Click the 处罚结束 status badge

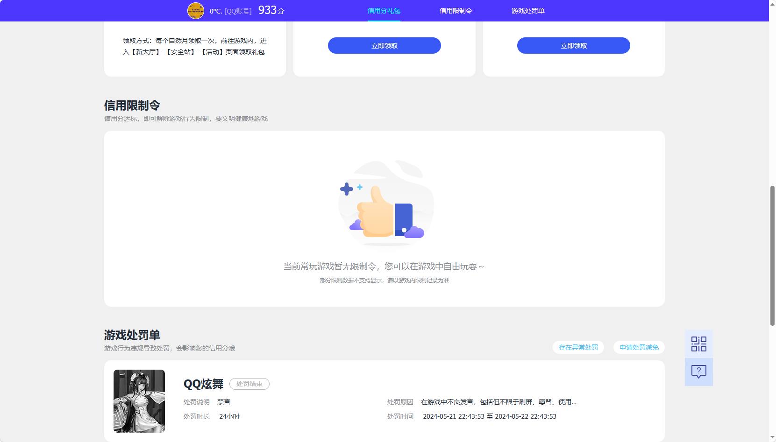(x=249, y=384)
